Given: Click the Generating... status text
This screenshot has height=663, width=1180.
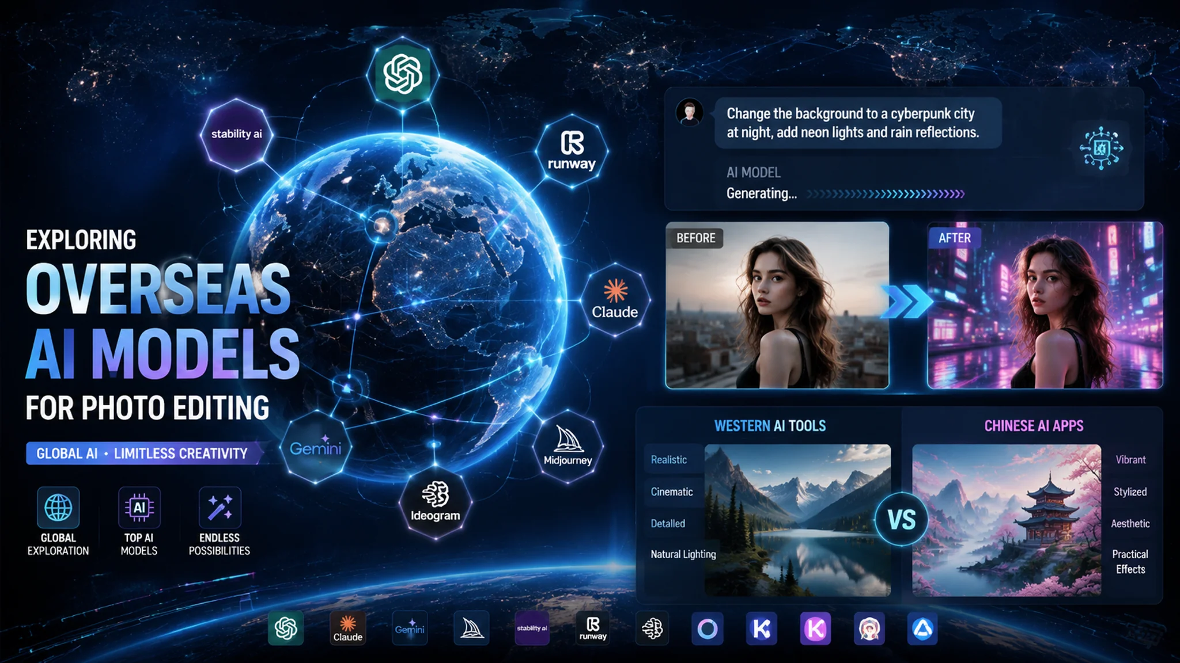Looking at the screenshot, I should tap(762, 193).
